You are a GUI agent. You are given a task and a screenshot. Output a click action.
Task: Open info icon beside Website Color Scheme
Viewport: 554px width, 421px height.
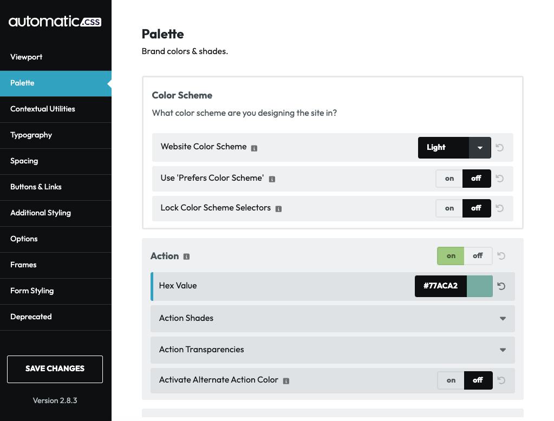point(254,148)
